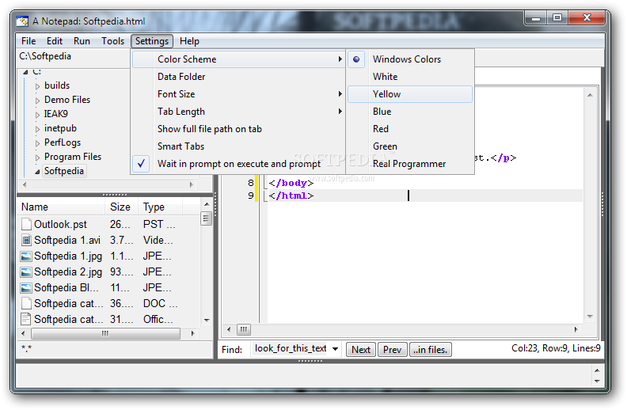Click the ..in files. search button

pos(430,350)
